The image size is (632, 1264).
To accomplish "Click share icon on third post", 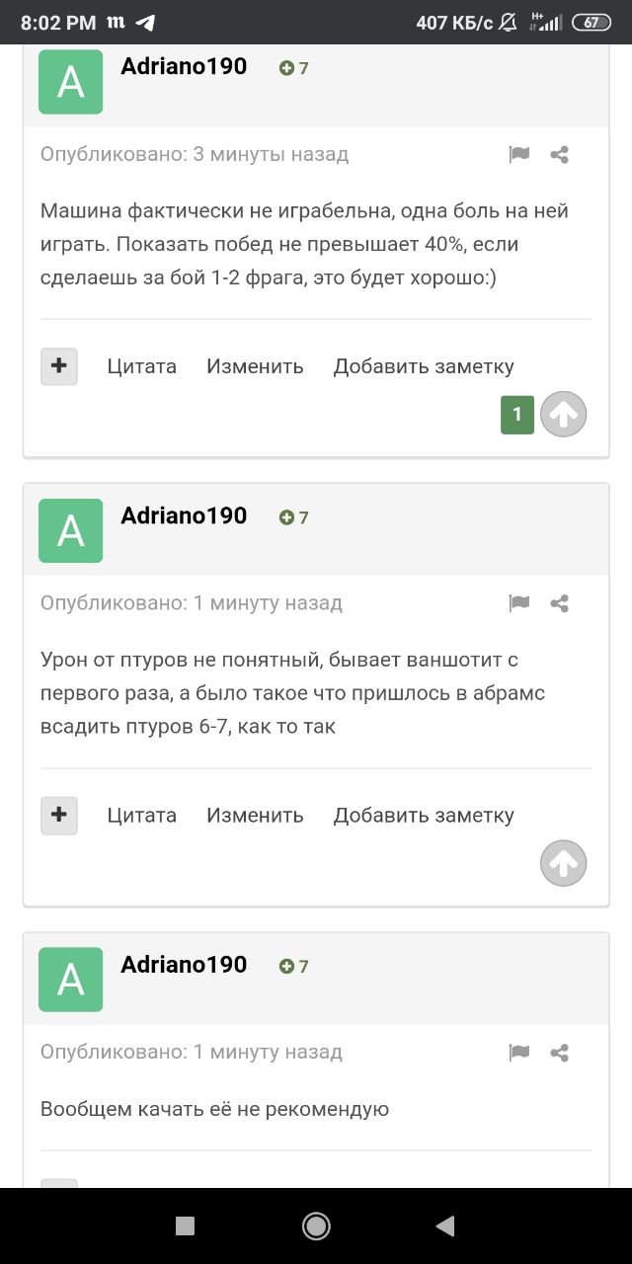I will pyautogui.click(x=559, y=1053).
